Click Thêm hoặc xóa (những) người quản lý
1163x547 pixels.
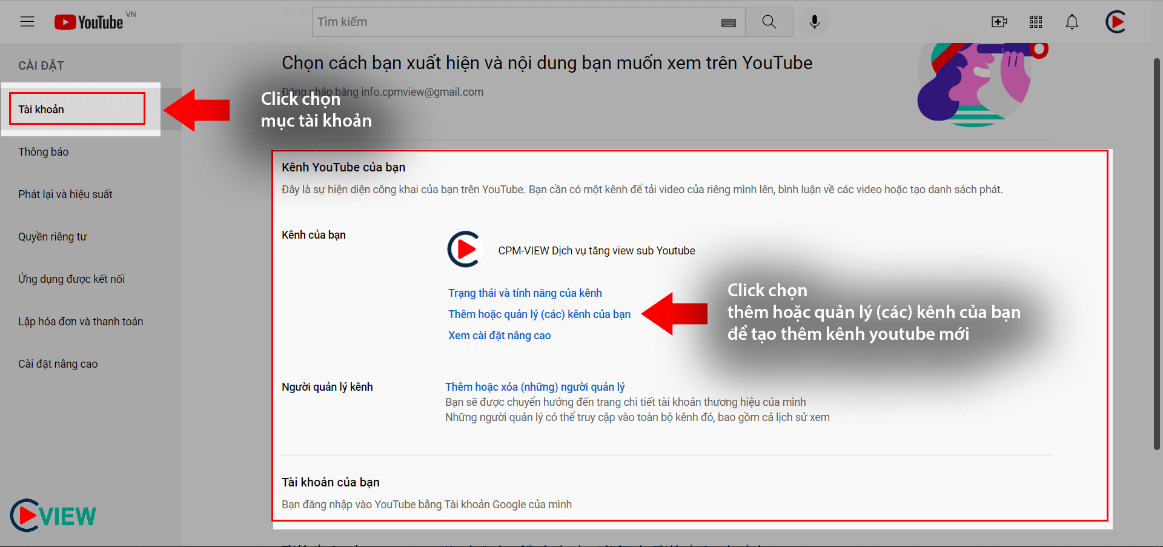535,387
